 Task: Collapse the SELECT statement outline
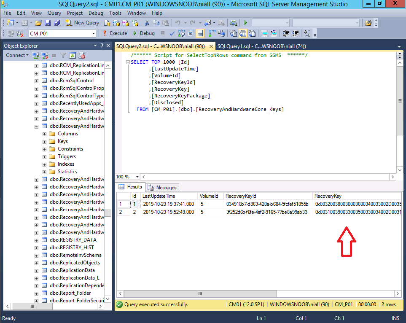pyautogui.click(x=128, y=62)
